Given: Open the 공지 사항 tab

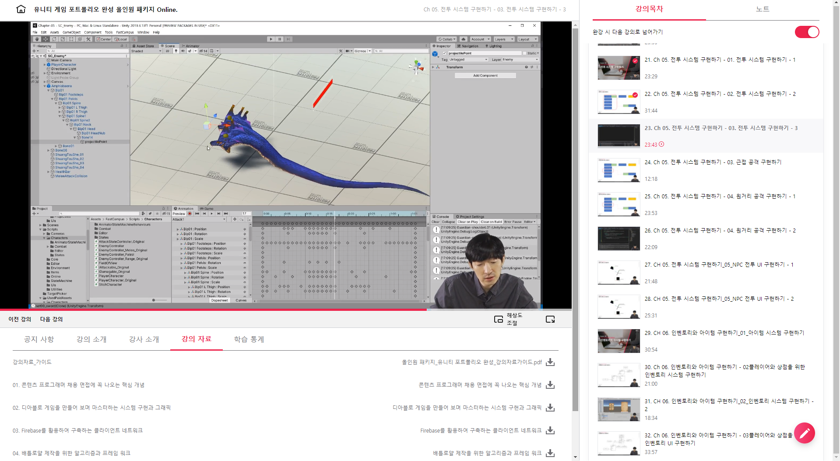Looking at the screenshot, I should click(x=39, y=339).
